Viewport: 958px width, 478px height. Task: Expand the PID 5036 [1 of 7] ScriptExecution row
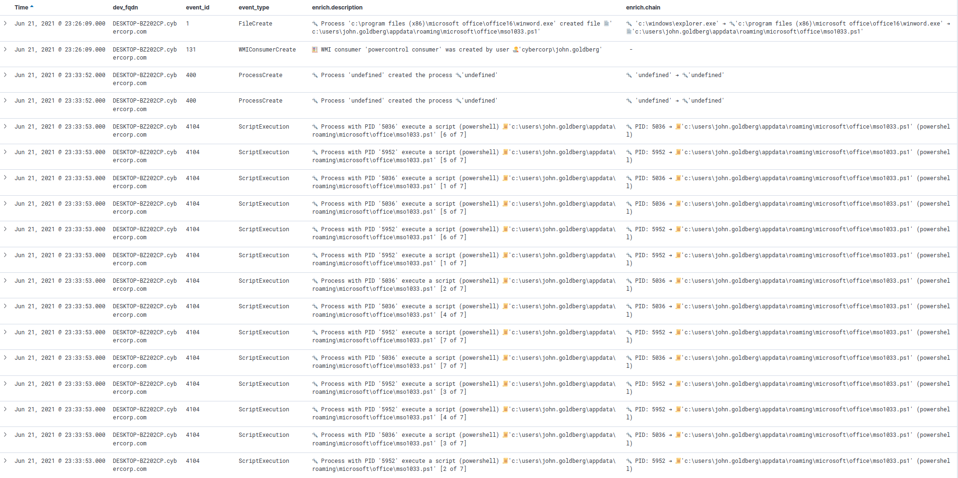(5, 178)
